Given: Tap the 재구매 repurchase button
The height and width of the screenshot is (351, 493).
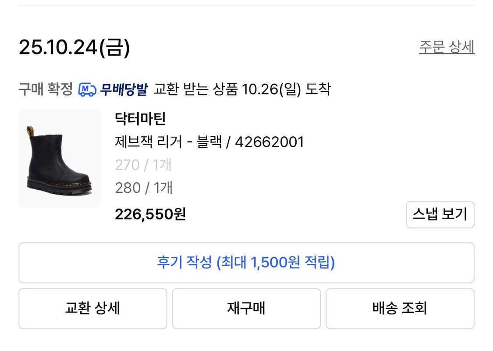Looking at the screenshot, I should pos(246,308).
